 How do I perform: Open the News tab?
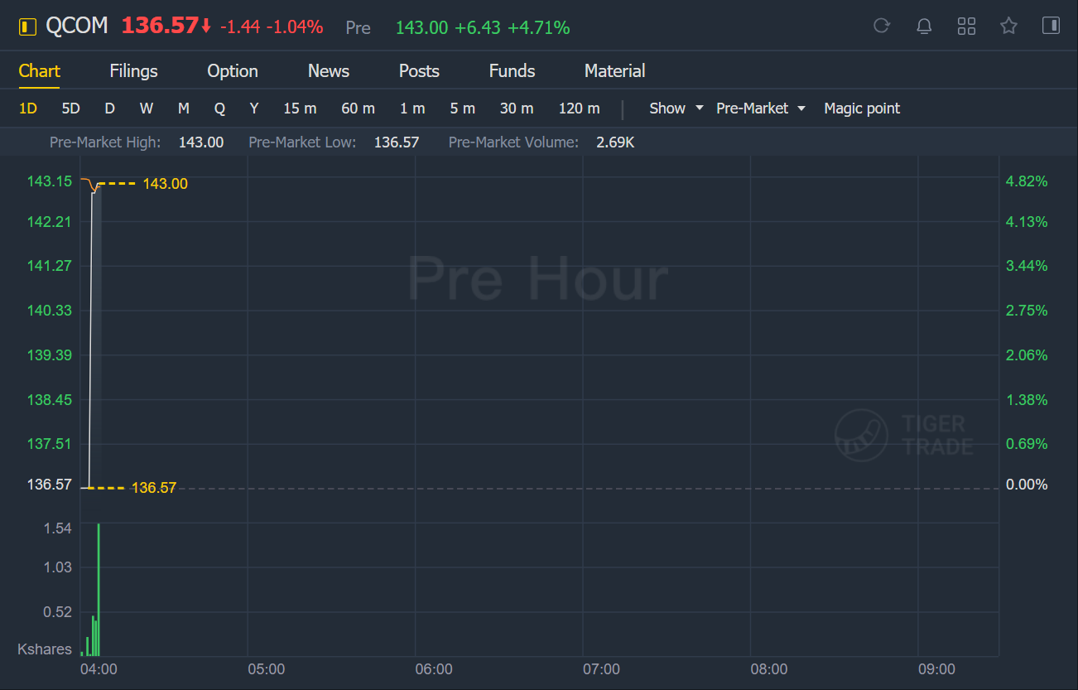pos(329,71)
